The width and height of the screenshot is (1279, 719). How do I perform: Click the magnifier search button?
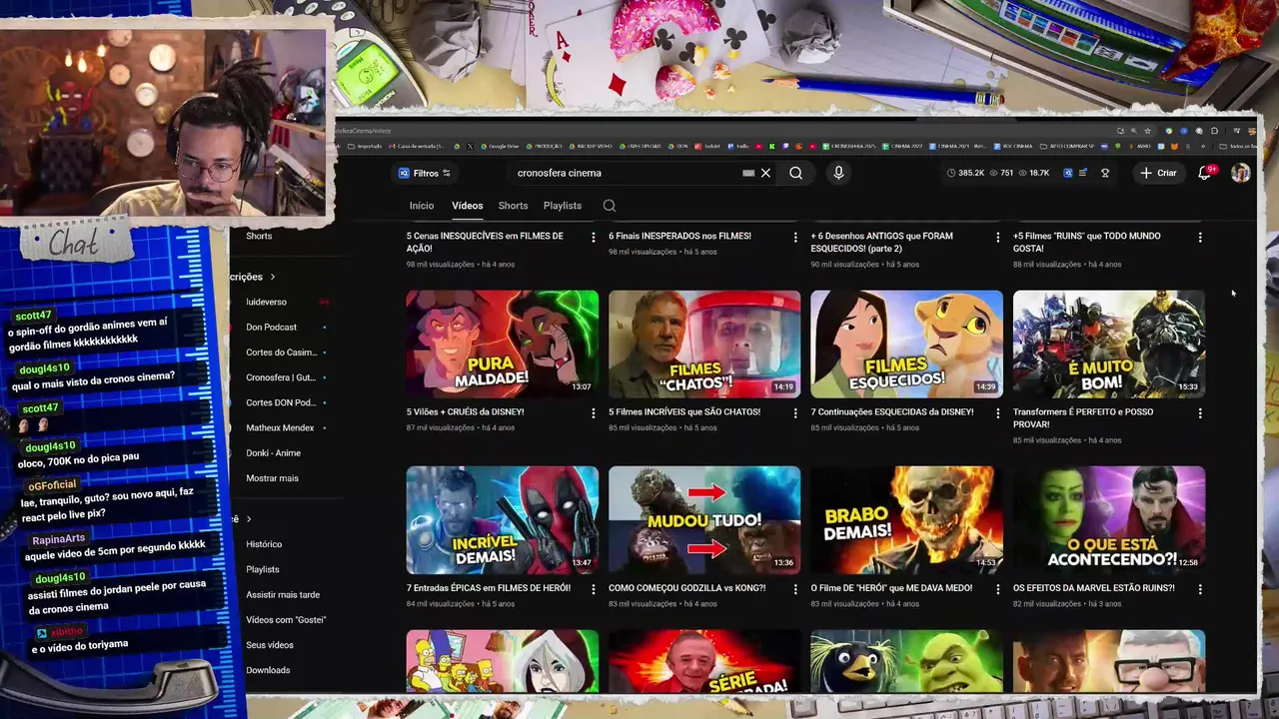[x=795, y=173]
